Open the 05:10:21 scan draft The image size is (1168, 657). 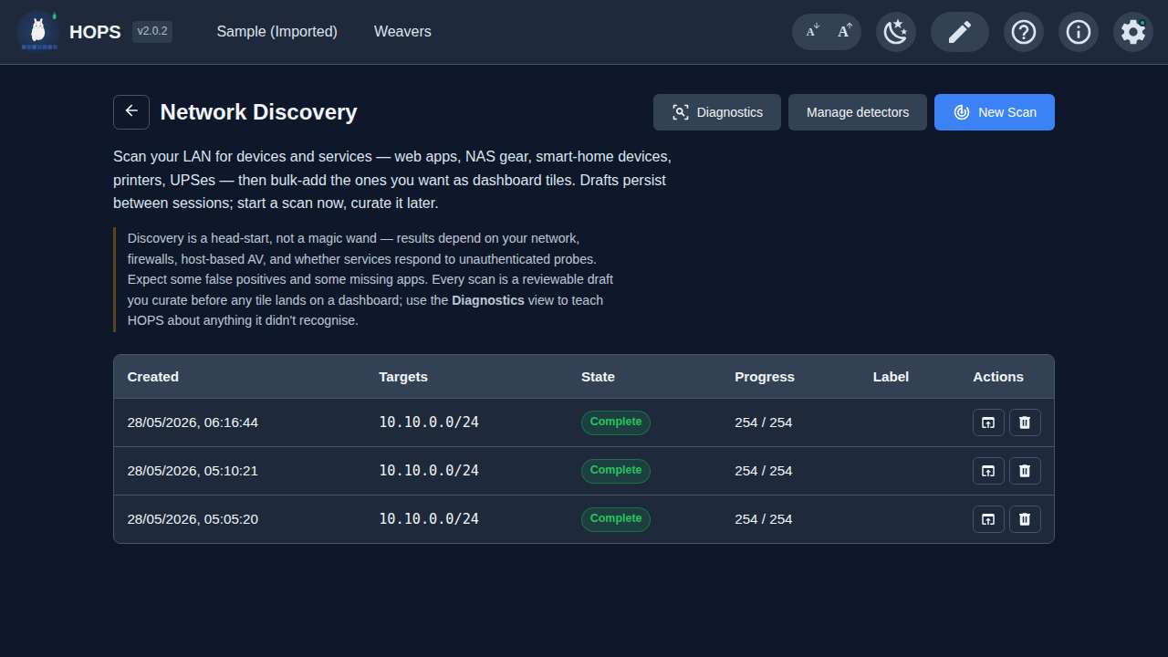[x=988, y=471]
